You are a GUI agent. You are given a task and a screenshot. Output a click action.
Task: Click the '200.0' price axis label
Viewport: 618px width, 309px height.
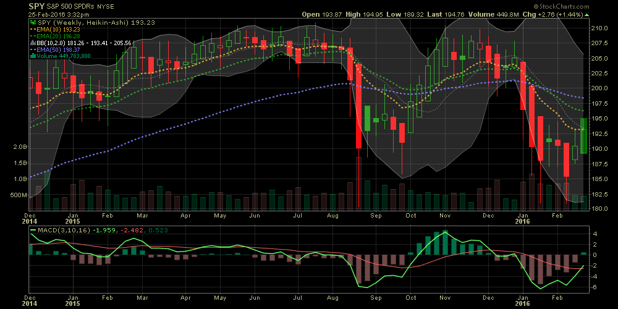598,88
